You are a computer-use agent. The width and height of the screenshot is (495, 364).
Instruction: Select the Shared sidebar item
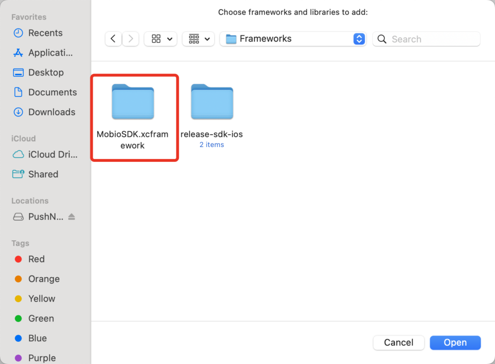tap(43, 175)
